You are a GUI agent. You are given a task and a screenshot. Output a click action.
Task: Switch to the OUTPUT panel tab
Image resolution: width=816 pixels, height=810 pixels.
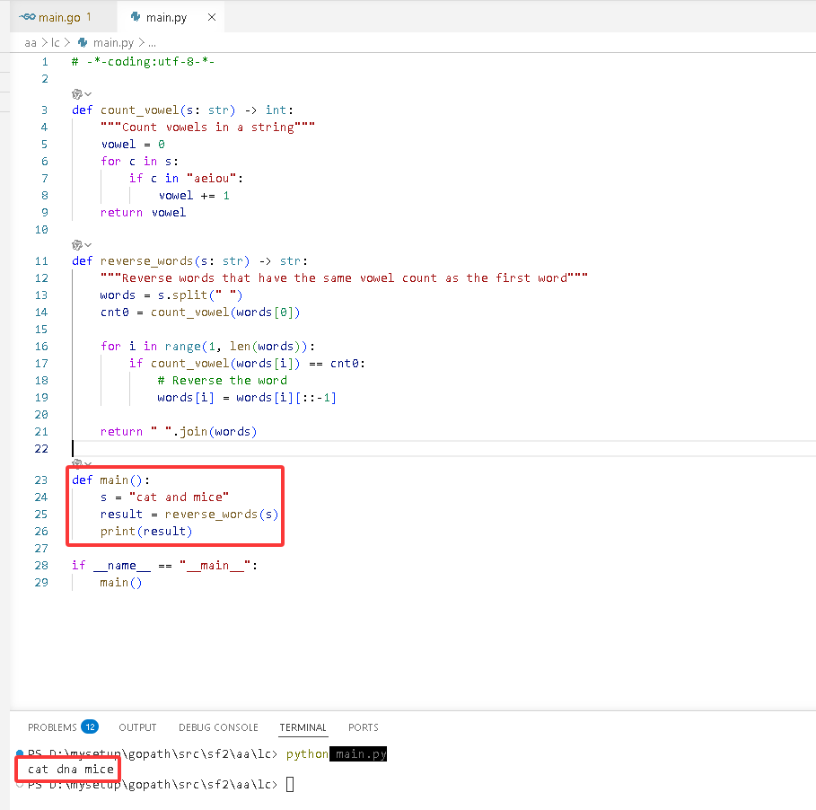tap(137, 727)
